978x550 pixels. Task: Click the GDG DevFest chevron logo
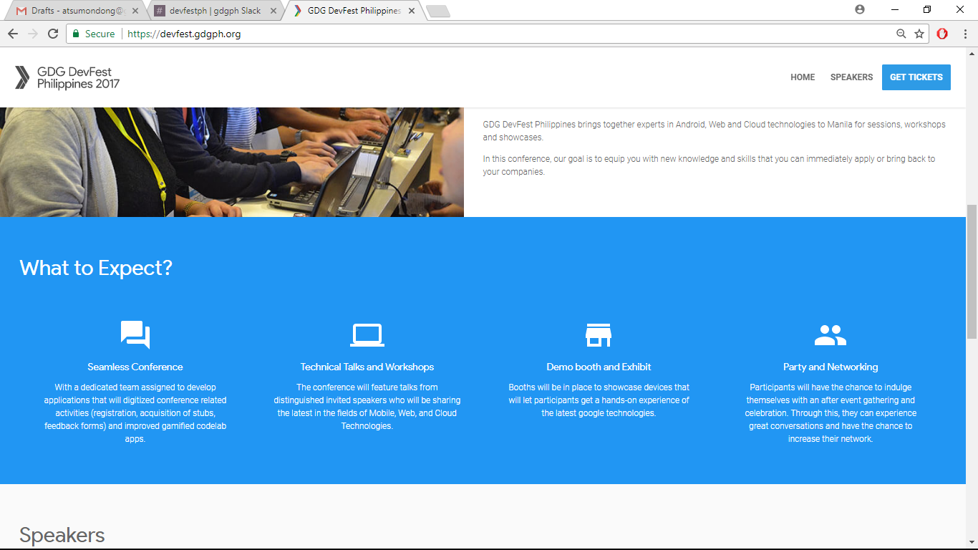coord(22,77)
